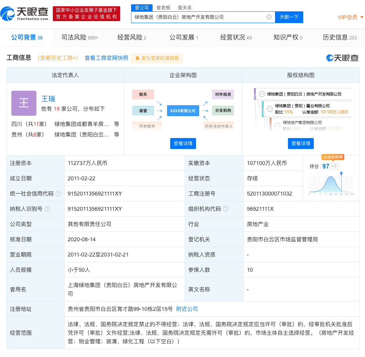This screenshot has width=365, height=357.
Task: Click the 历史法定代表人 box in diagram
Action: coord(219,126)
